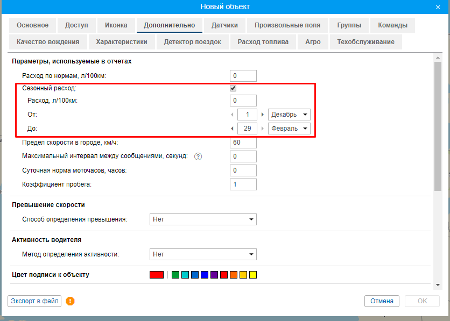
Task: Uncheck the 'Сезонный расход' checkbox
Action: [233, 89]
